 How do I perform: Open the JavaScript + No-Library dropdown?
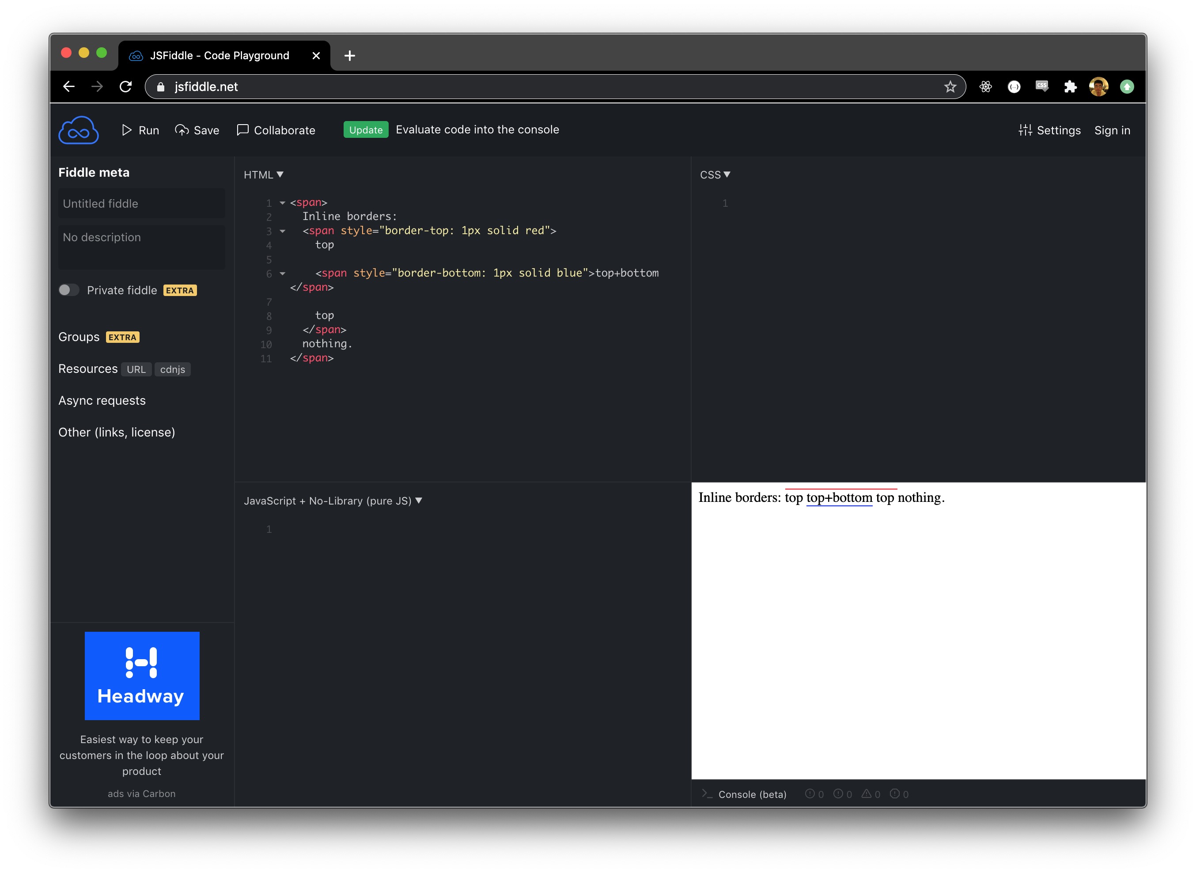[419, 501]
